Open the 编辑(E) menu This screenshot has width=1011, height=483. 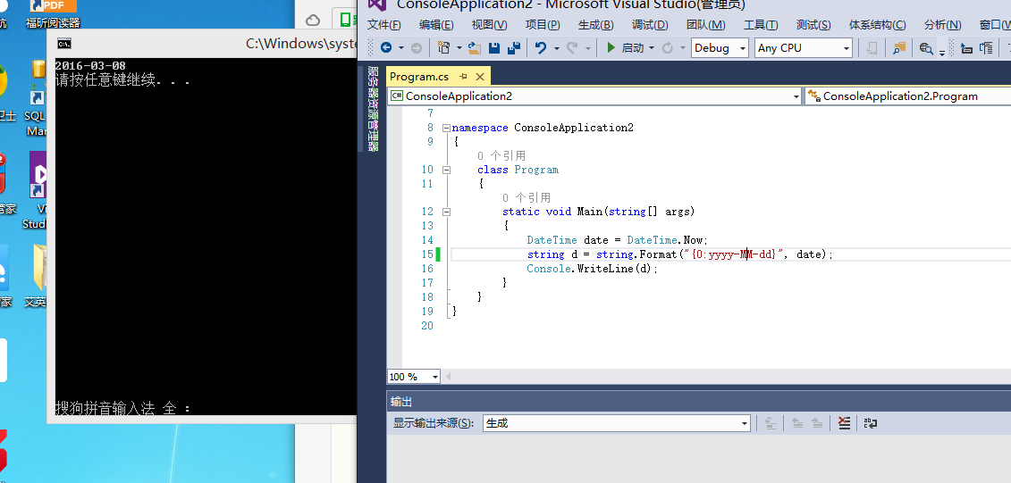point(436,24)
